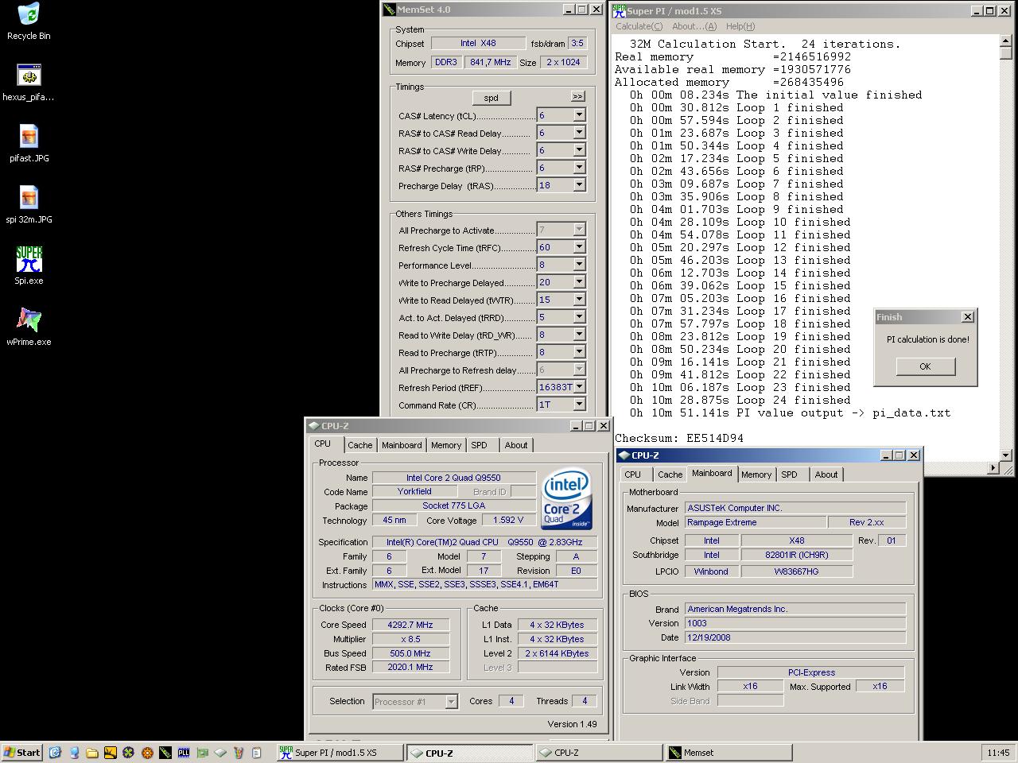This screenshot has width=1018, height=763.
Task: Open Calculate menu in Super PI
Action: click(639, 26)
